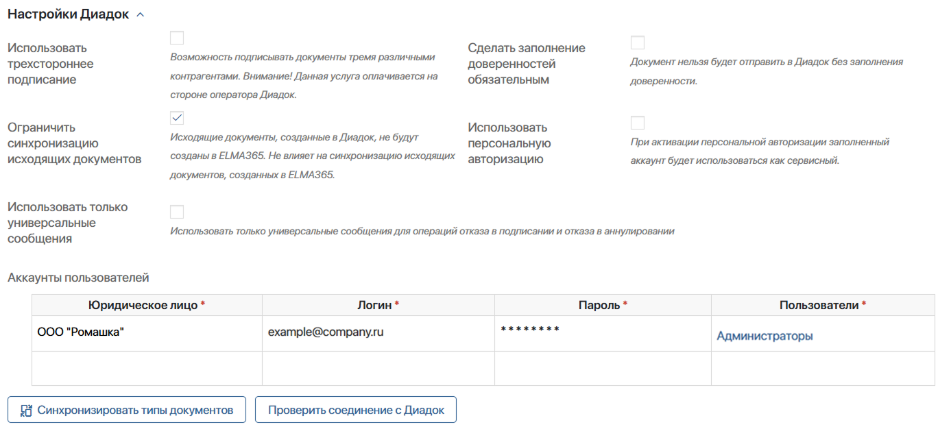Viewport: 938px width, 427px height.
Task: Click the Пользователи column header
Action: click(x=823, y=306)
